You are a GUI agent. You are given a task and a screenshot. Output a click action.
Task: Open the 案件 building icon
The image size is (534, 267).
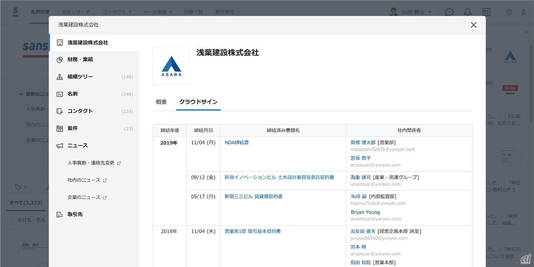[60, 129]
